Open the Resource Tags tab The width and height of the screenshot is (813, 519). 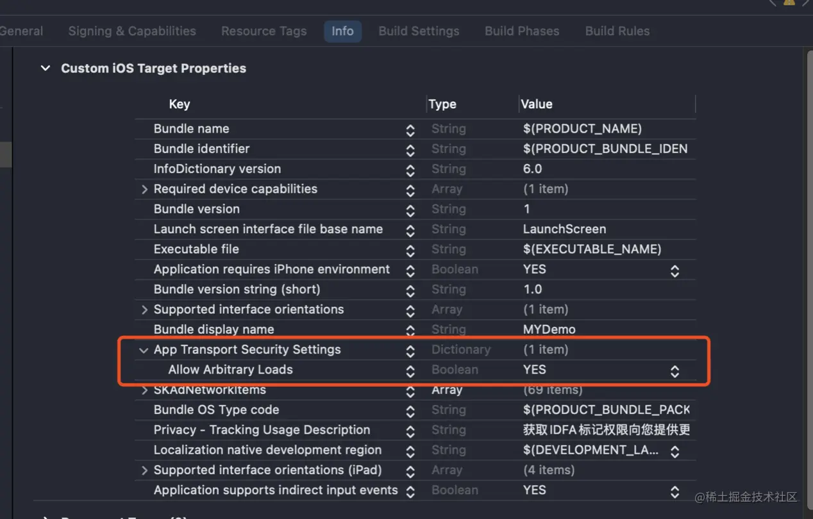[264, 31]
